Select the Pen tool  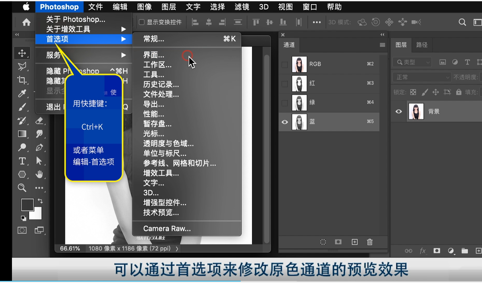click(x=39, y=147)
